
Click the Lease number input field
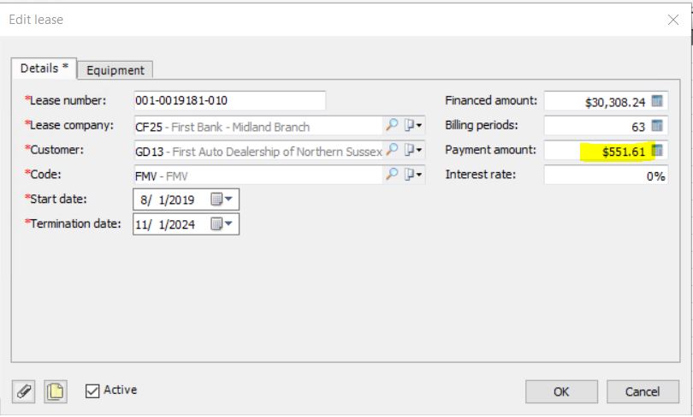pyautogui.click(x=230, y=101)
